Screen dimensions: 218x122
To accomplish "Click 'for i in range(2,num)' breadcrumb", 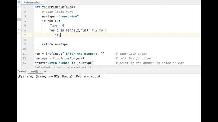I will (x=76, y=67).
